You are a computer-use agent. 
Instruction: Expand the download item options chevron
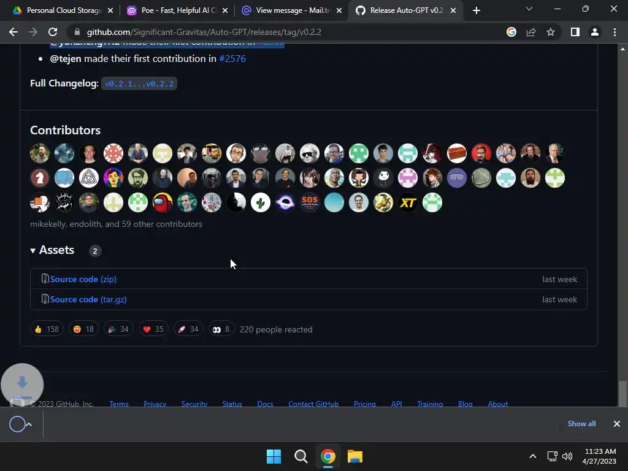pos(29,424)
